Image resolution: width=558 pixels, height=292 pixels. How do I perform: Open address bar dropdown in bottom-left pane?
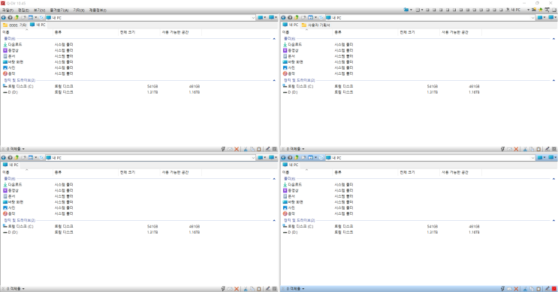click(x=253, y=157)
